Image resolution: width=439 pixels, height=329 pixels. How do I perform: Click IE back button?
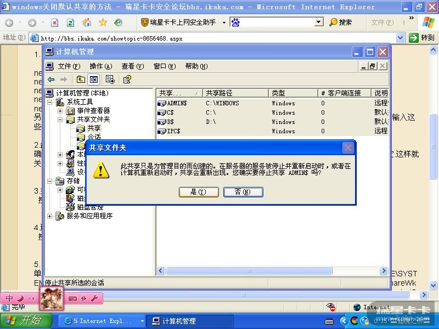point(9,22)
